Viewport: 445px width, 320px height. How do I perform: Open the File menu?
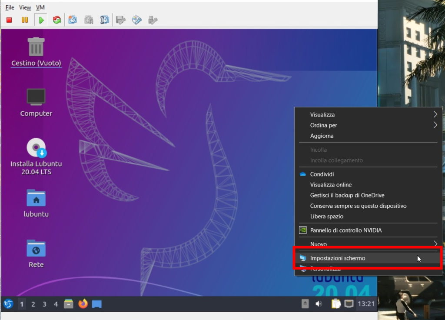tap(10, 7)
